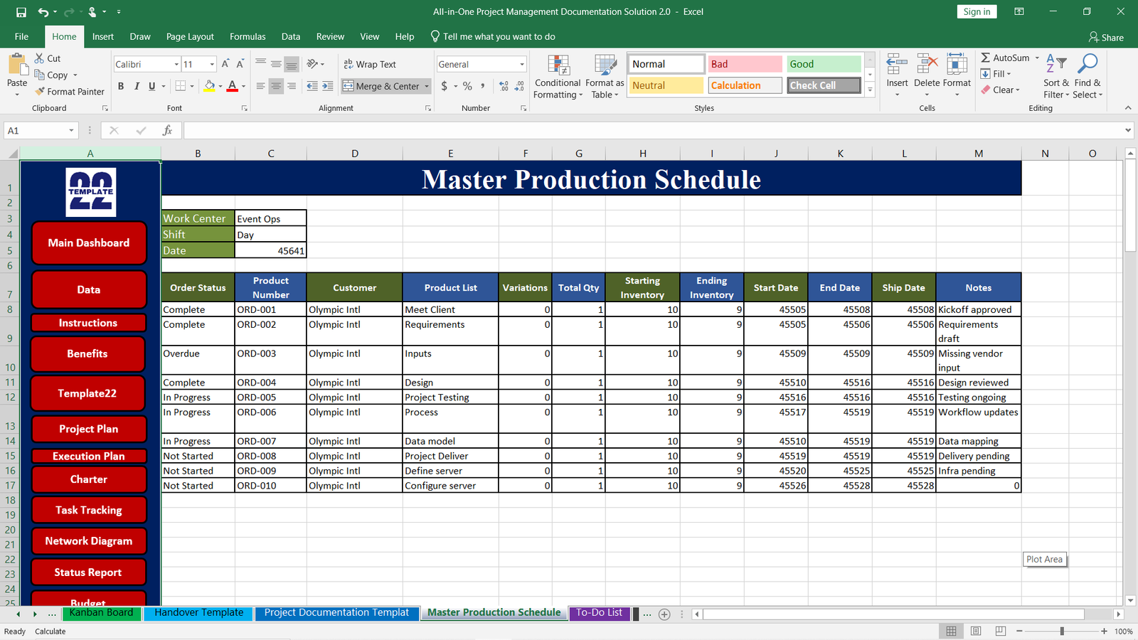Decrease font size with the small A icon
This screenshot has width=1138, height=640.
click(x=240, y=64)
